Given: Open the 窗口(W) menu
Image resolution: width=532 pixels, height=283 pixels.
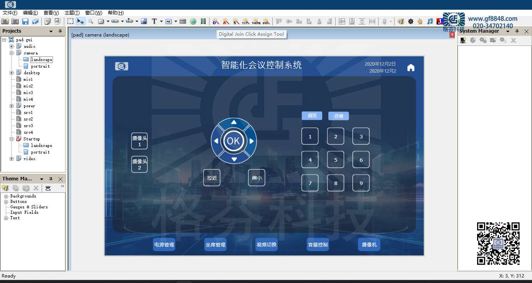Looking at the screenshot, I should (93, 13).
